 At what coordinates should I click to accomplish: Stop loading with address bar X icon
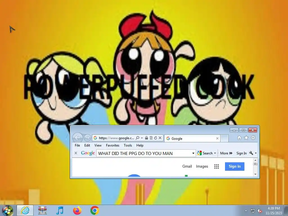coord(160,138)
